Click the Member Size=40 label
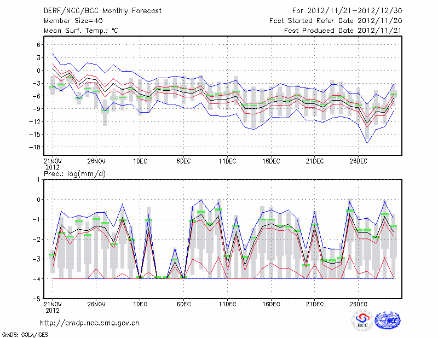This screenshot has width=438, height=338. tap(69, 20)
